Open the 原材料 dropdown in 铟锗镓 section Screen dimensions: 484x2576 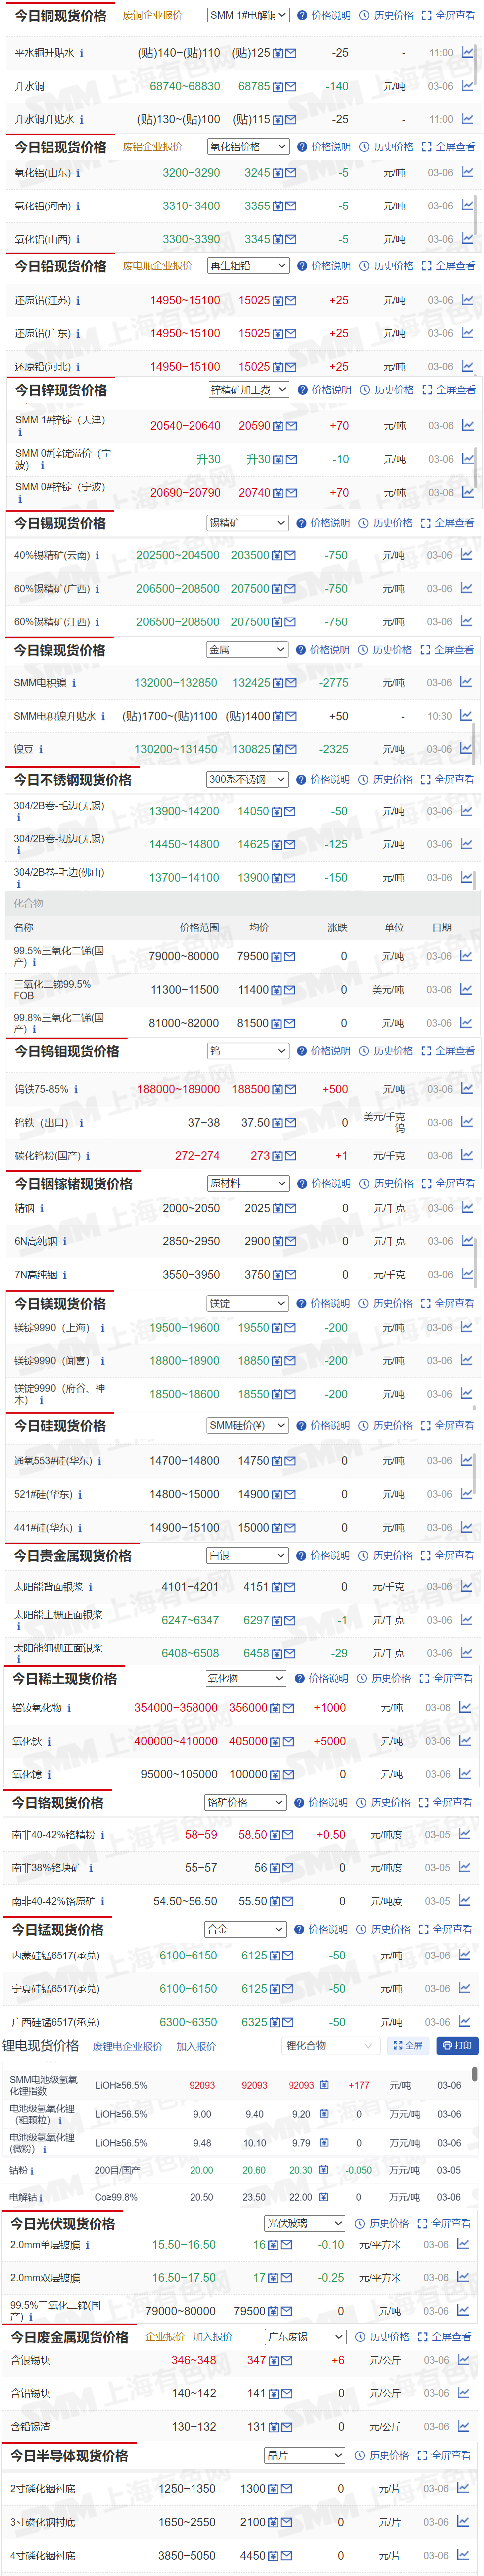click(x=249, y=1184)
